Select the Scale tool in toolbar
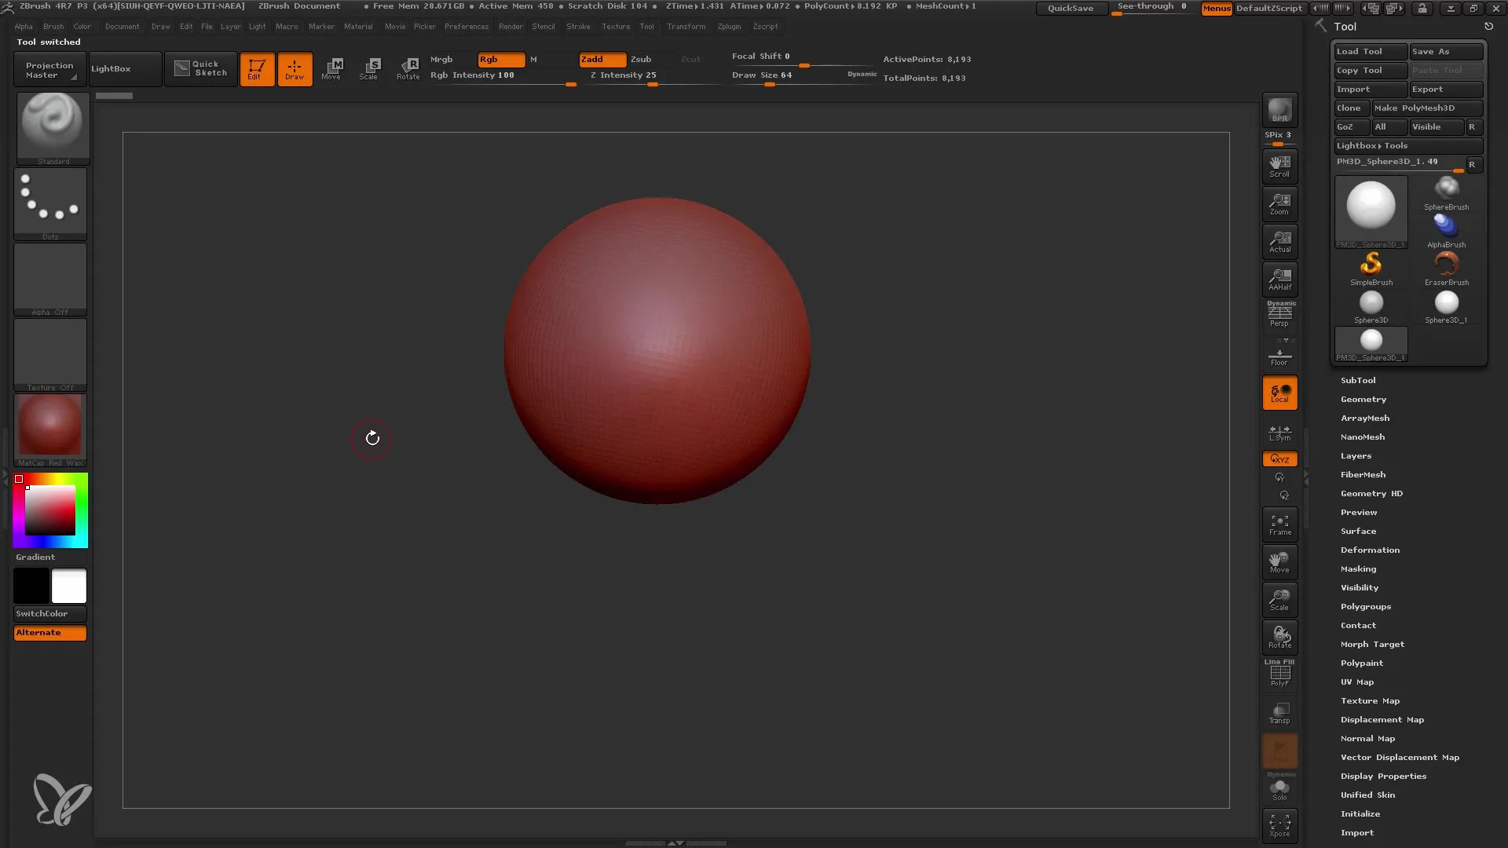The image size is (1508, 848). [x=370, y=68]
